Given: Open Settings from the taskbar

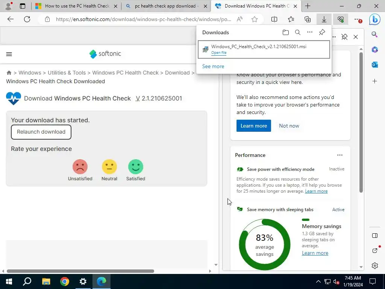Looking at the screenshot, I should (83, 281).
